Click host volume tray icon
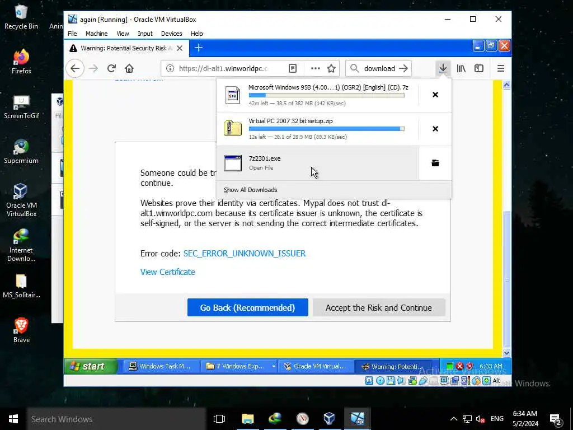Image resolution: width=573 pixels, height=430 pixels. tap(480, 419)
